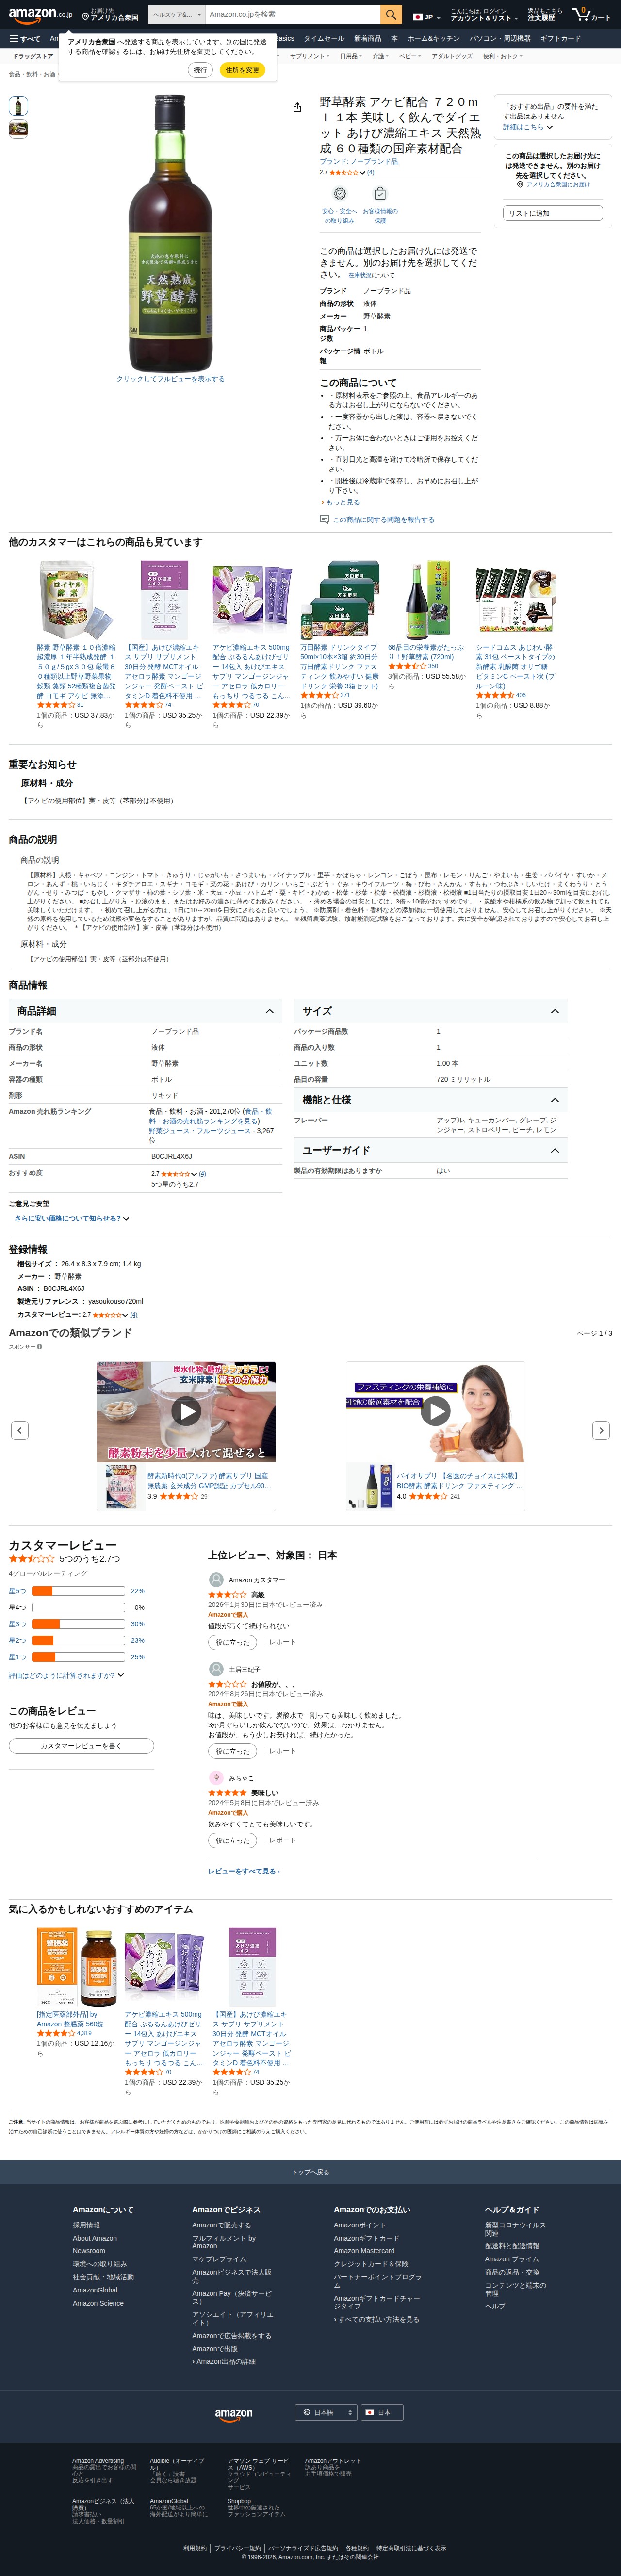Go to previous similar-brands carousel page
The height and width of the screenshot is (2576, 621).
pos(19,1430)
